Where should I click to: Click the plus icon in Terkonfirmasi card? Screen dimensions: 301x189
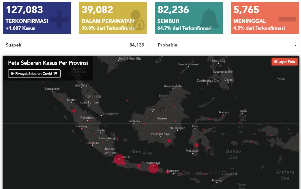point(59,20)
